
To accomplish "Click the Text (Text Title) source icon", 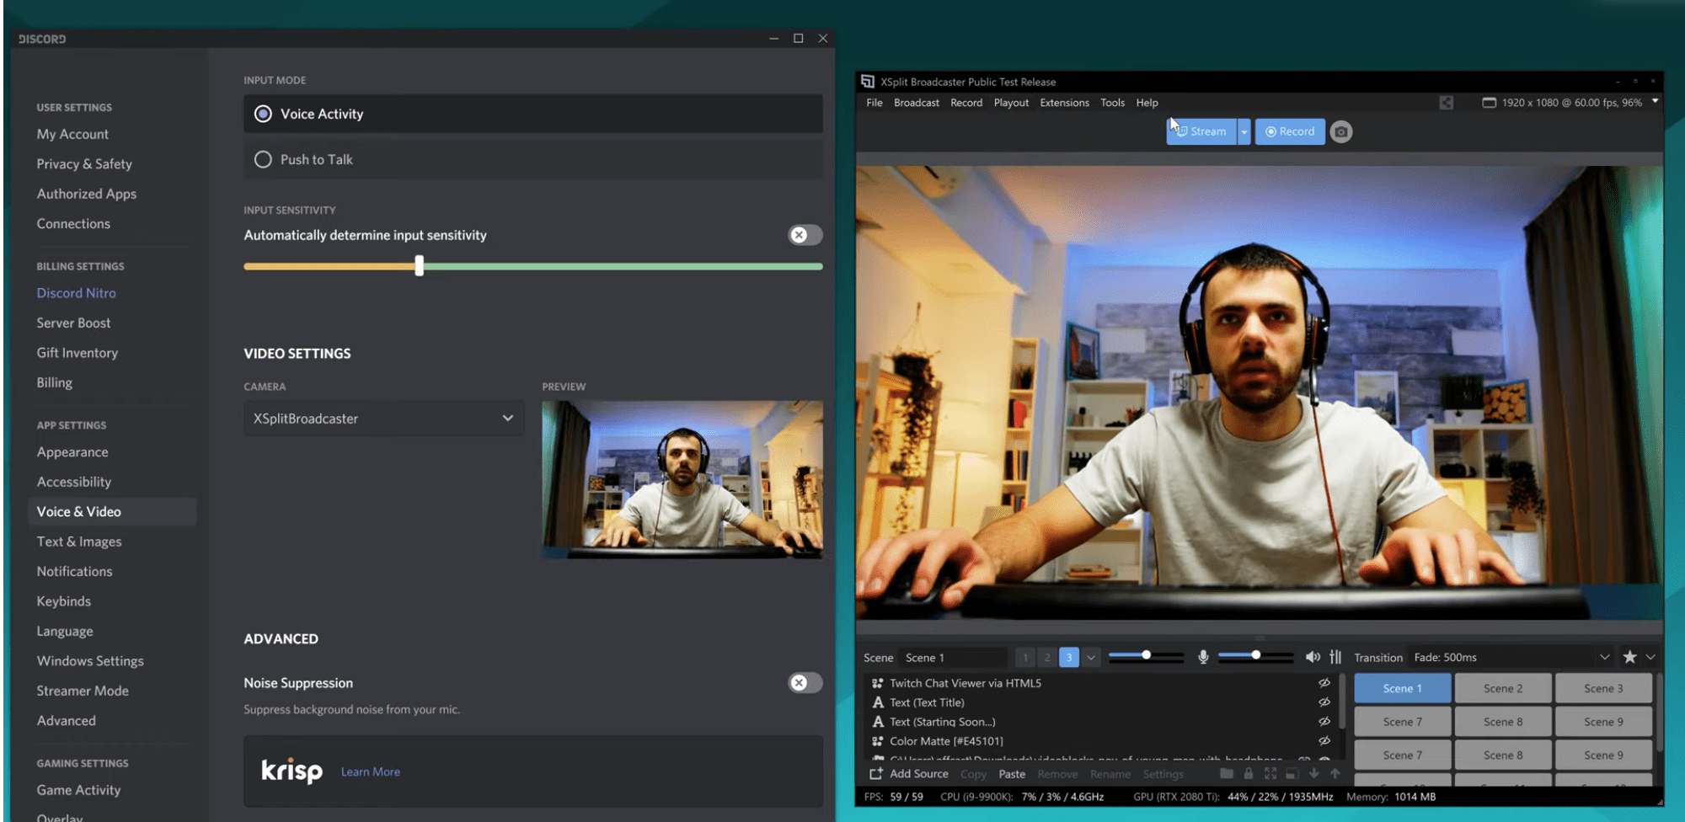I will (x=877, y=702).
